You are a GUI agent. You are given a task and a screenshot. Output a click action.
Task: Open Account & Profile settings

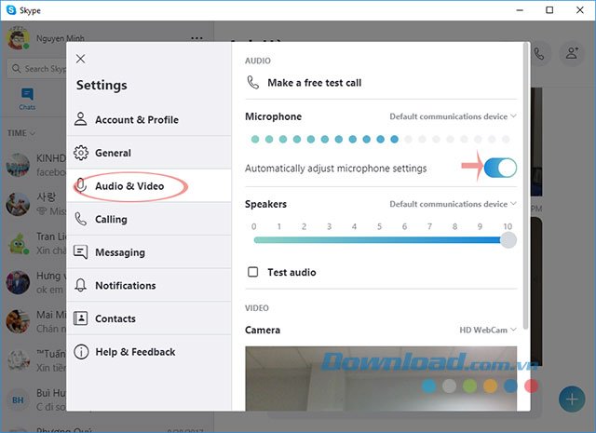click(x=149, y=119)
